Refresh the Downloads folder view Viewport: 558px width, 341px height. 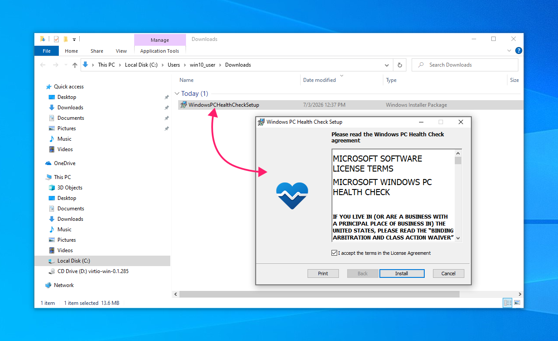tap(399, 65)
